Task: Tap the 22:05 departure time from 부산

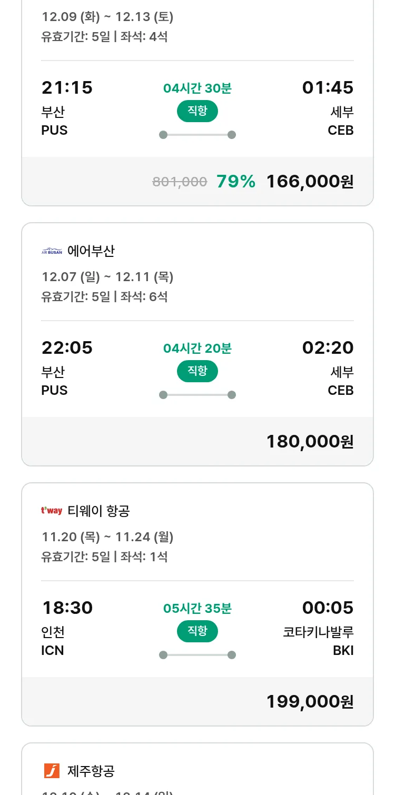Action: [67, 348]
